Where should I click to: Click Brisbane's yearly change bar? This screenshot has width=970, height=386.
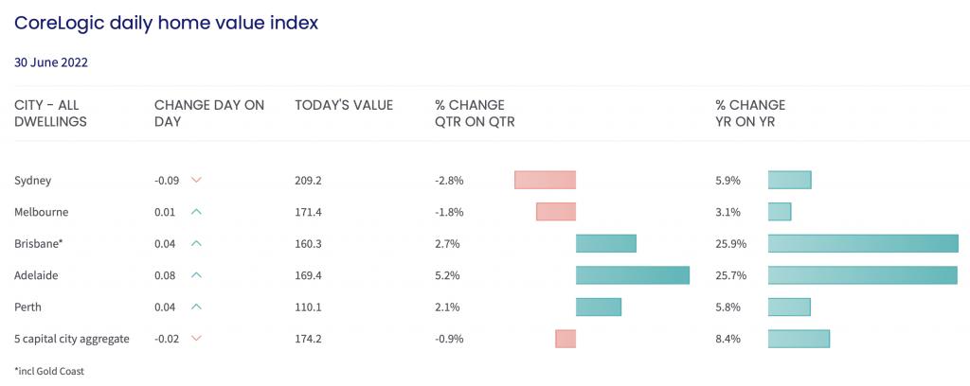863,243
